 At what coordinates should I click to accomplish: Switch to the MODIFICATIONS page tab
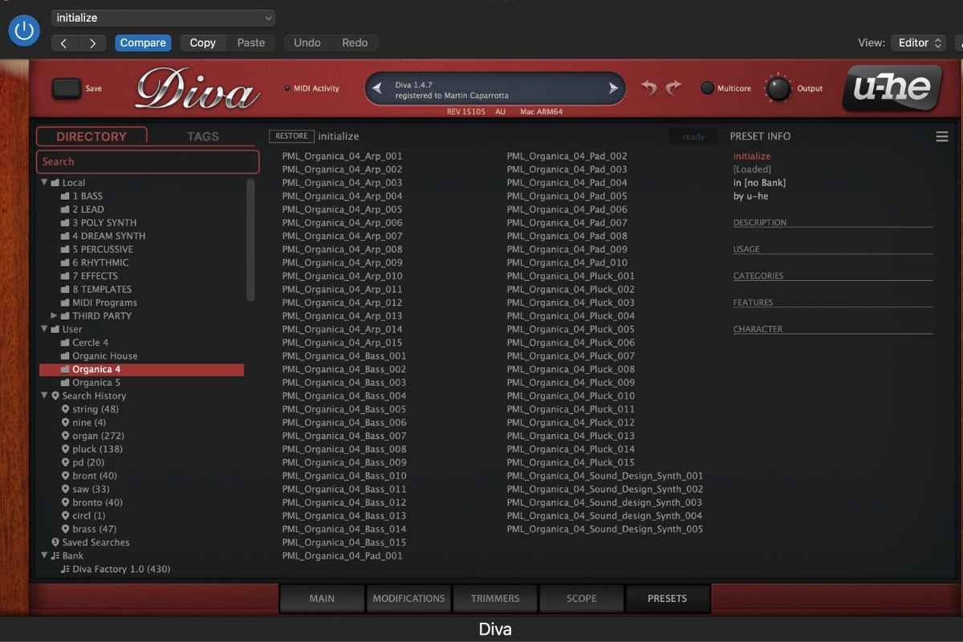408,599
